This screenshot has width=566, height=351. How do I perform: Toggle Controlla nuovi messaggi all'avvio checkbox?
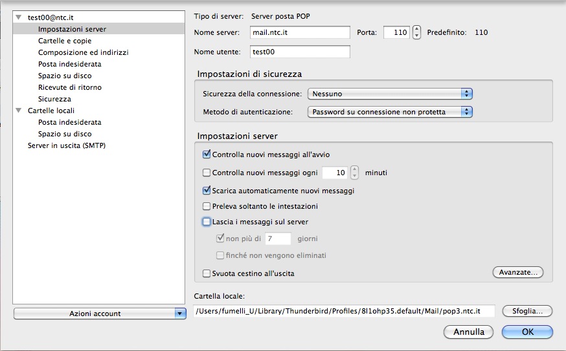(207, 155)
